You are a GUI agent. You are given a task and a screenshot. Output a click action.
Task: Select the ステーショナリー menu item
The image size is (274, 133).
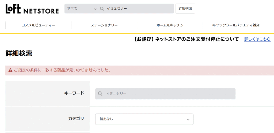point(104,25)
